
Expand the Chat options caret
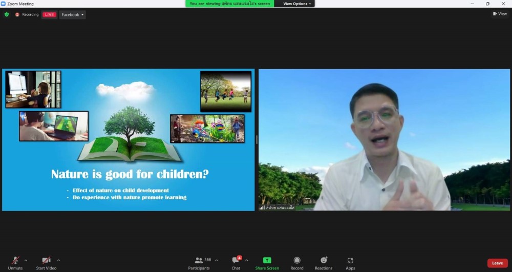(x=247, y=260)
